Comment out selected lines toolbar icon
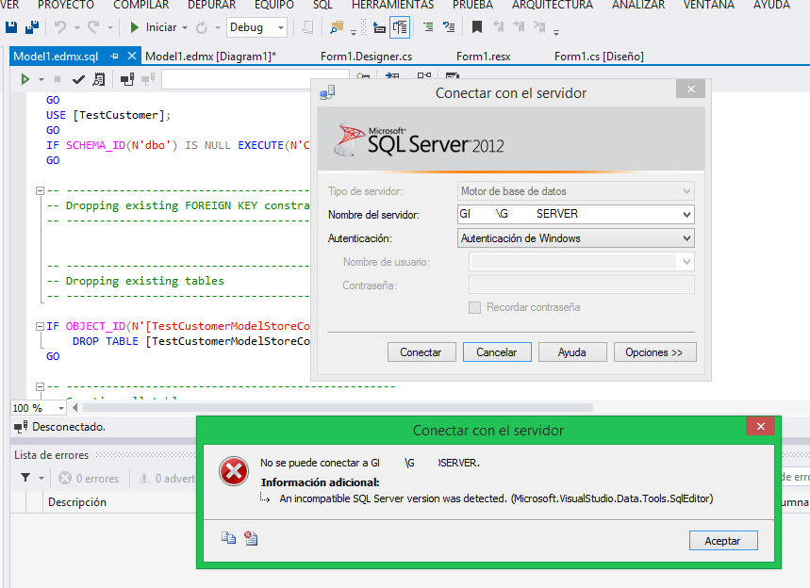Viewport: 810px width, 588px height. point(428,27)
